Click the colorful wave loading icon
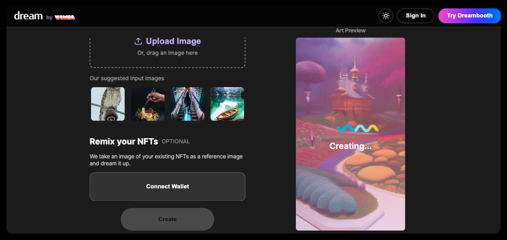This screenshot has width=507, height=240. tap(358, 128)
